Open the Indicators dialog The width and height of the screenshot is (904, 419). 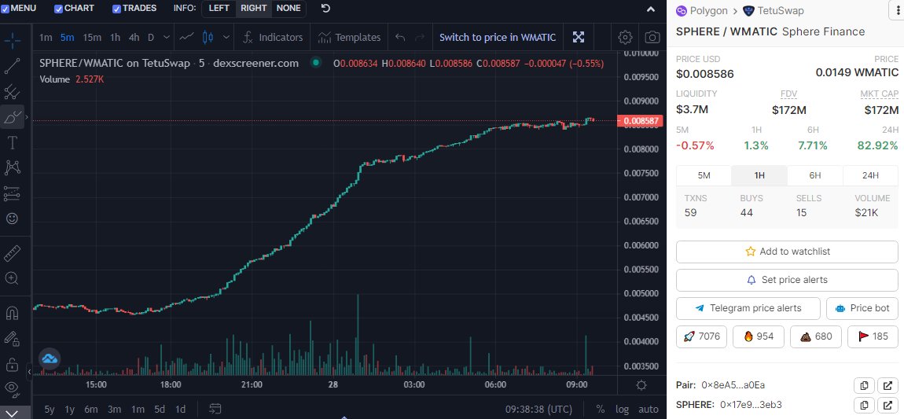click(273, 38)
